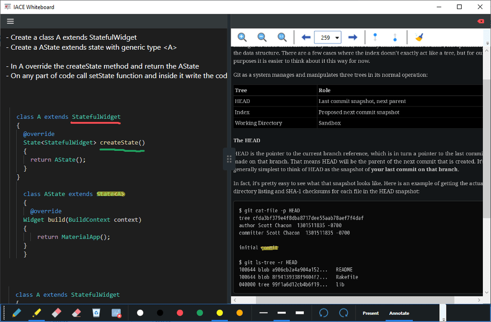Image resolution: width=491 pixels, height=322 pixels.
Task: Click the horizontal scrollbar left arrow
Action: click(235, 300)
